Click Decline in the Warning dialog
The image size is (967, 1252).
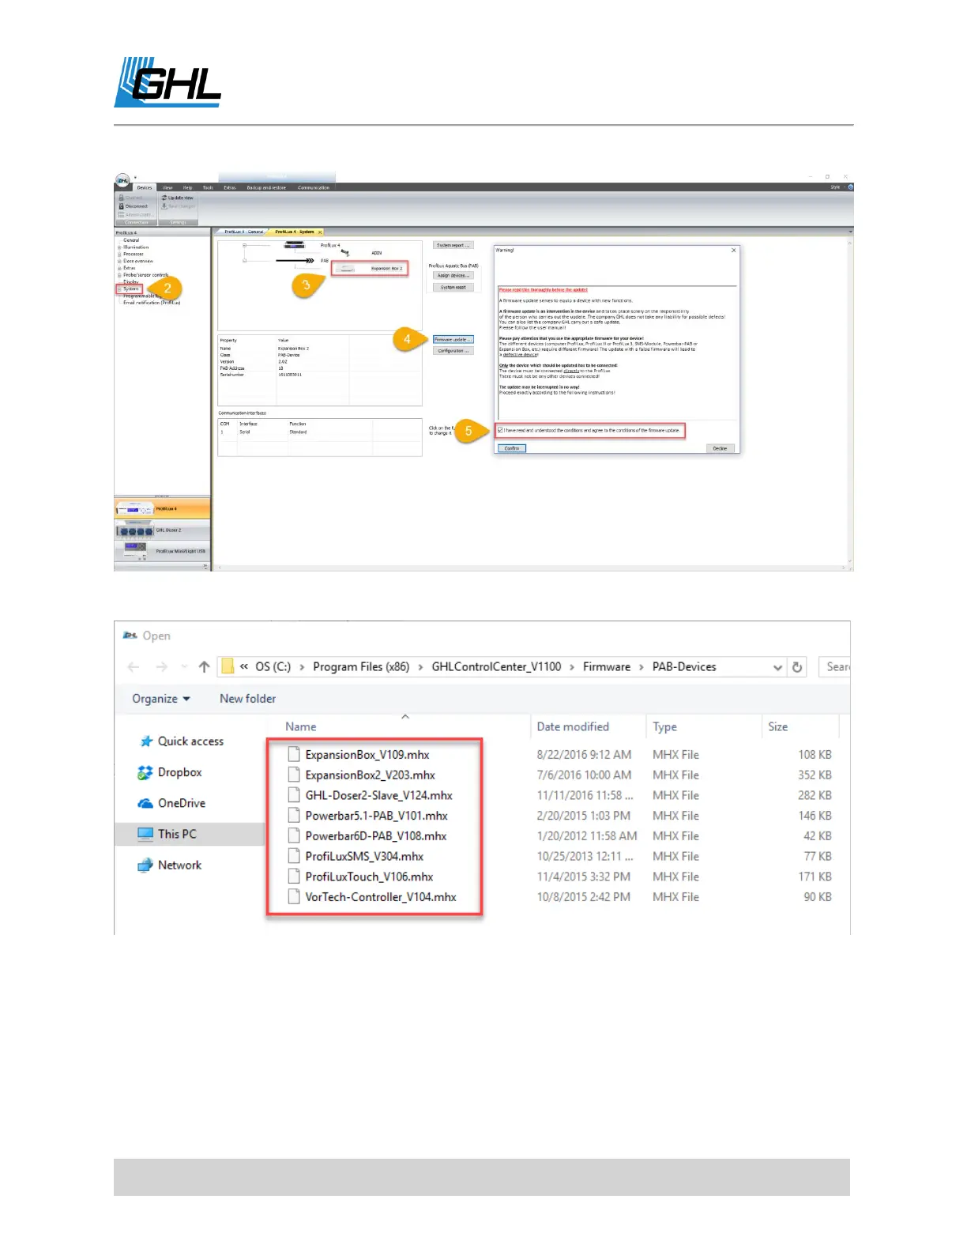(x=720, y=448)
